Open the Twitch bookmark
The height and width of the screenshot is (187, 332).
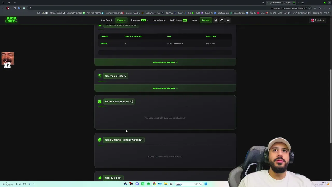(199, 13)
